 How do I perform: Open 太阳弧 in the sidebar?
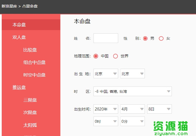(30, 125)
